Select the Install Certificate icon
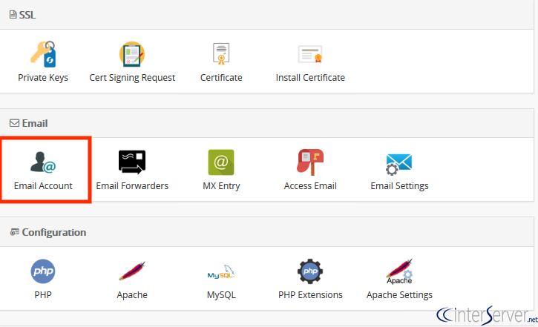Viewport: 538px width, 327px height. (310, 55)
